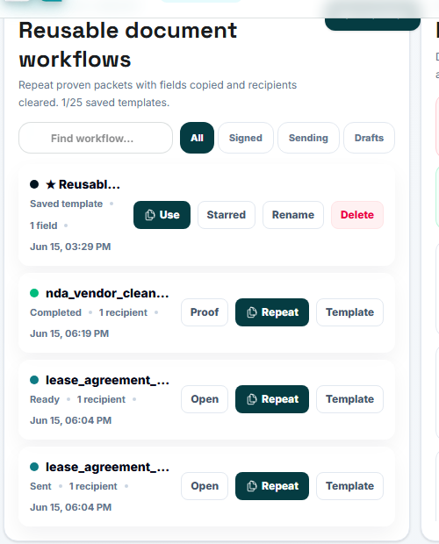Click the Sent lease_agreement_... name
Image resolution: width=439 pixels, height=544 pixels.
point(108,468)
